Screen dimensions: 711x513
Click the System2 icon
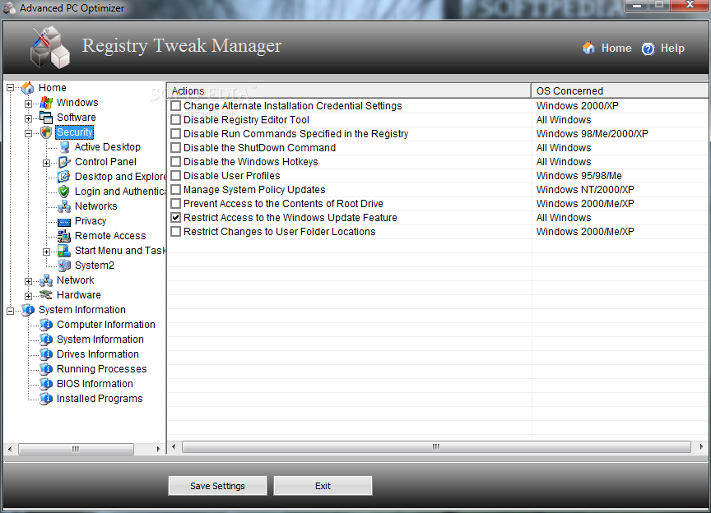click(x=64, y=266)
